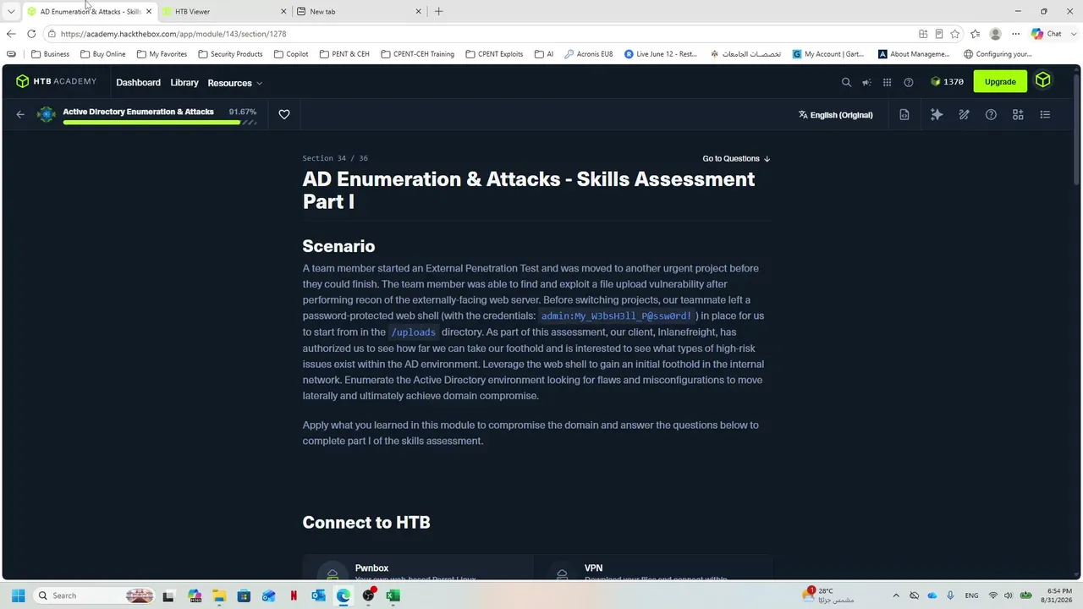Click the help question mark in top header
The image size is (1083, 609).
pyautogui.click(x=909, y=82)
